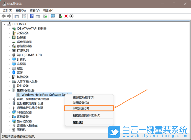This screenshot has width=191, height=140.
Task: Select the 照相机 label text
Action: (21, 130)
